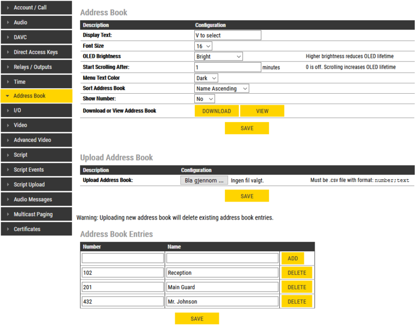Save the Upload Address Book section

pyautogui.click(x=247, y=196)
